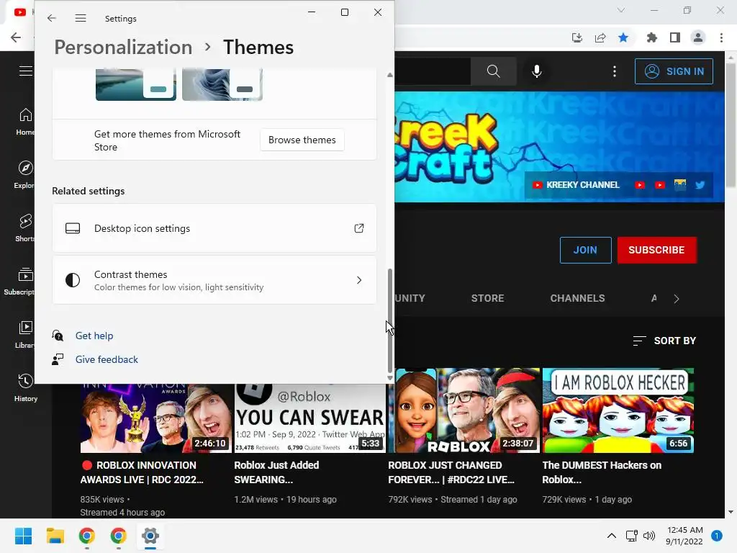Switch to the STORE channel tab
Viewport: 737px width, 553px height.
(x=487, y=299)
